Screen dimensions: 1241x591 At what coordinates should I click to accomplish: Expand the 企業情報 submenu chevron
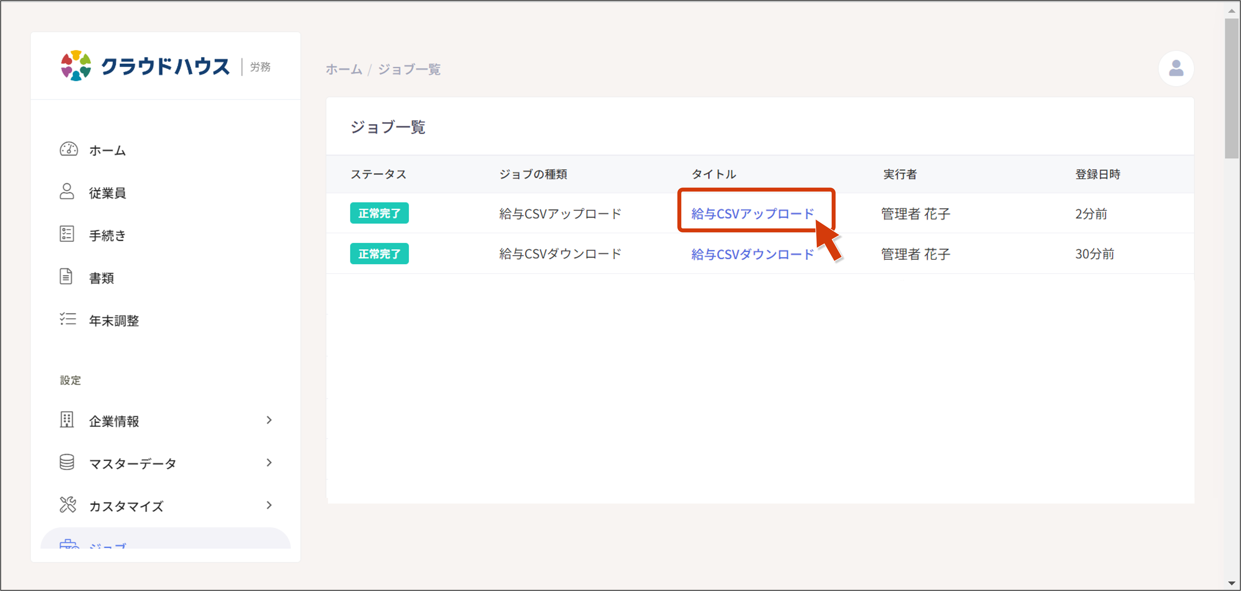pyautogui.click(x=270, y=420)
